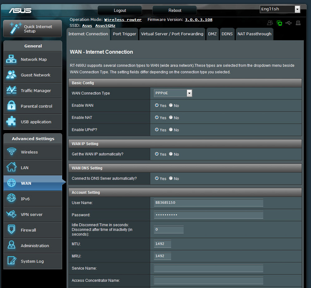Click the USB application puzzle icon
This screenshot has width=311, height=288.
point(12,122)
